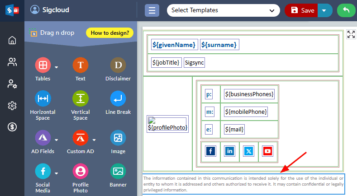Insert a Horizontal Space element
This screenshot has height=196, width=357.
pos(43,99)
